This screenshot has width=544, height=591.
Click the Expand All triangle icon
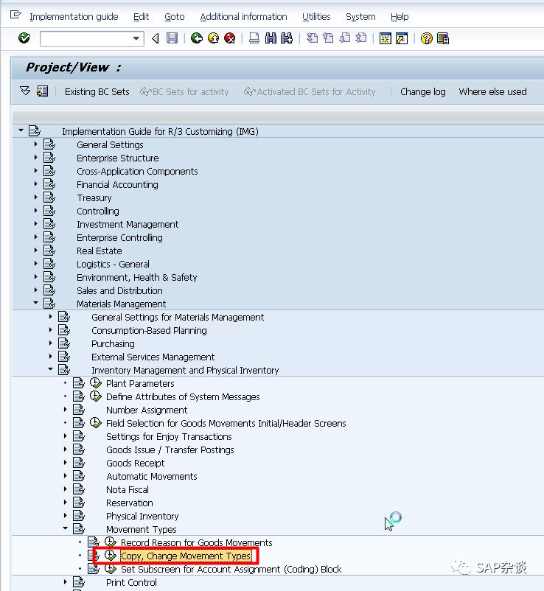[25, 91]
